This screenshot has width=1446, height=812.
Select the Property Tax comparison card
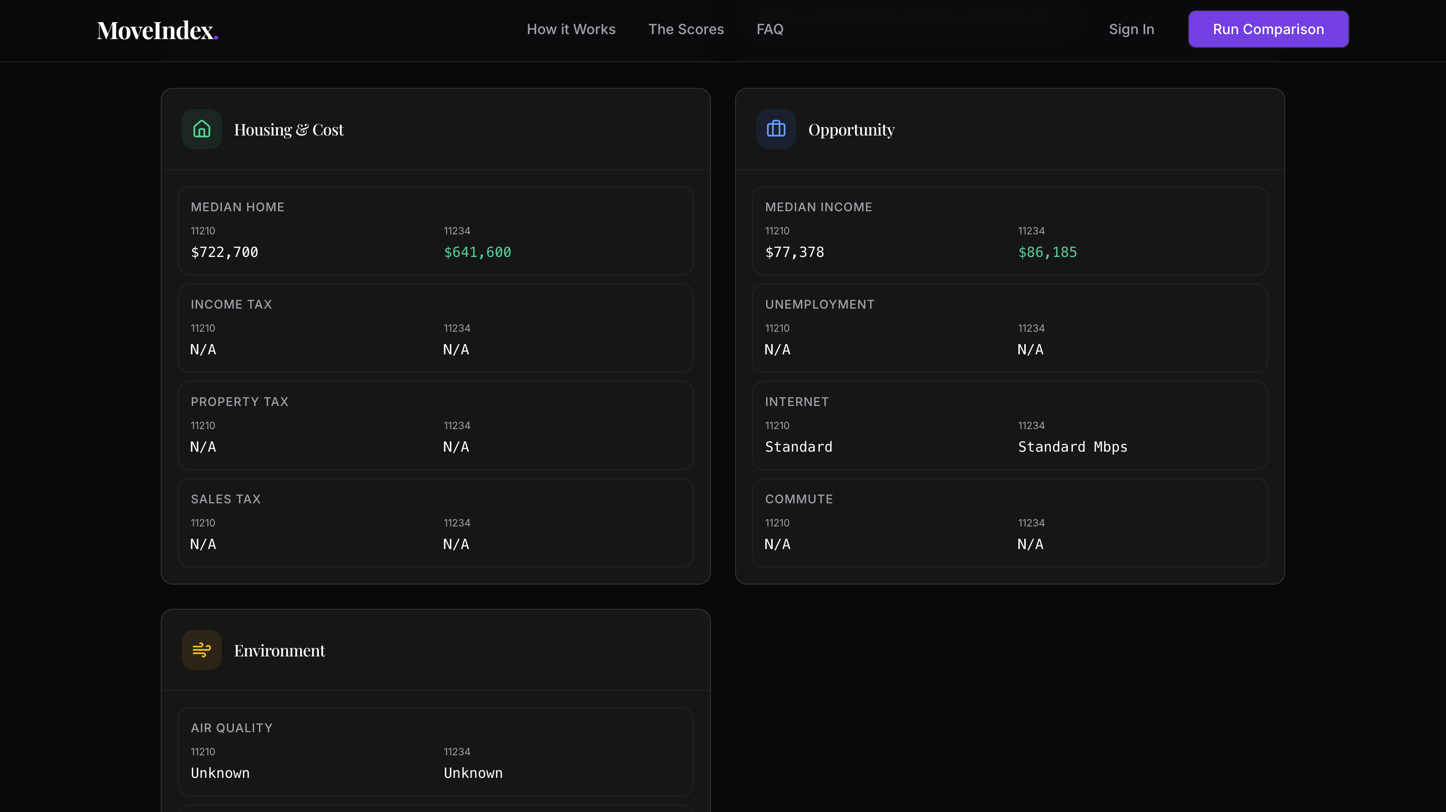(435, 426)
